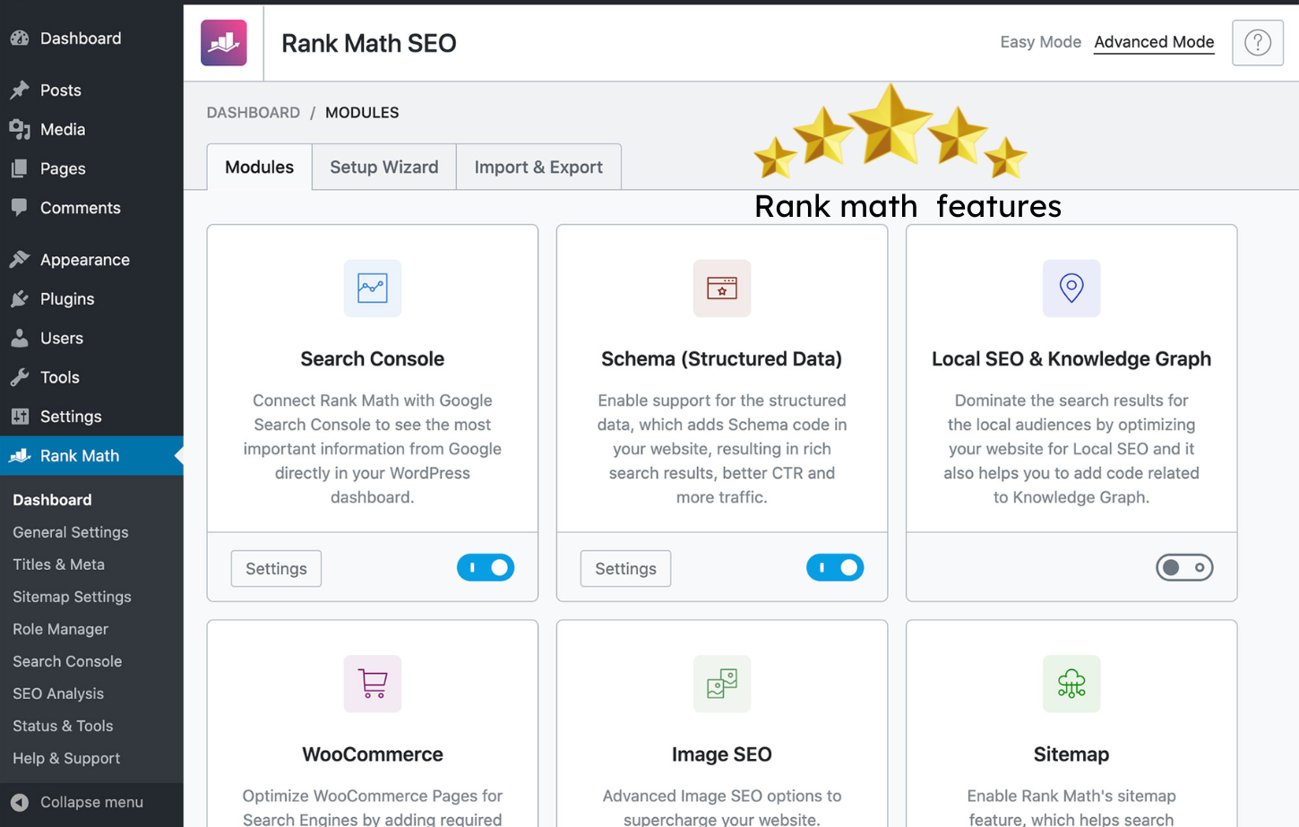Open the Media menu label

(63, 129)
